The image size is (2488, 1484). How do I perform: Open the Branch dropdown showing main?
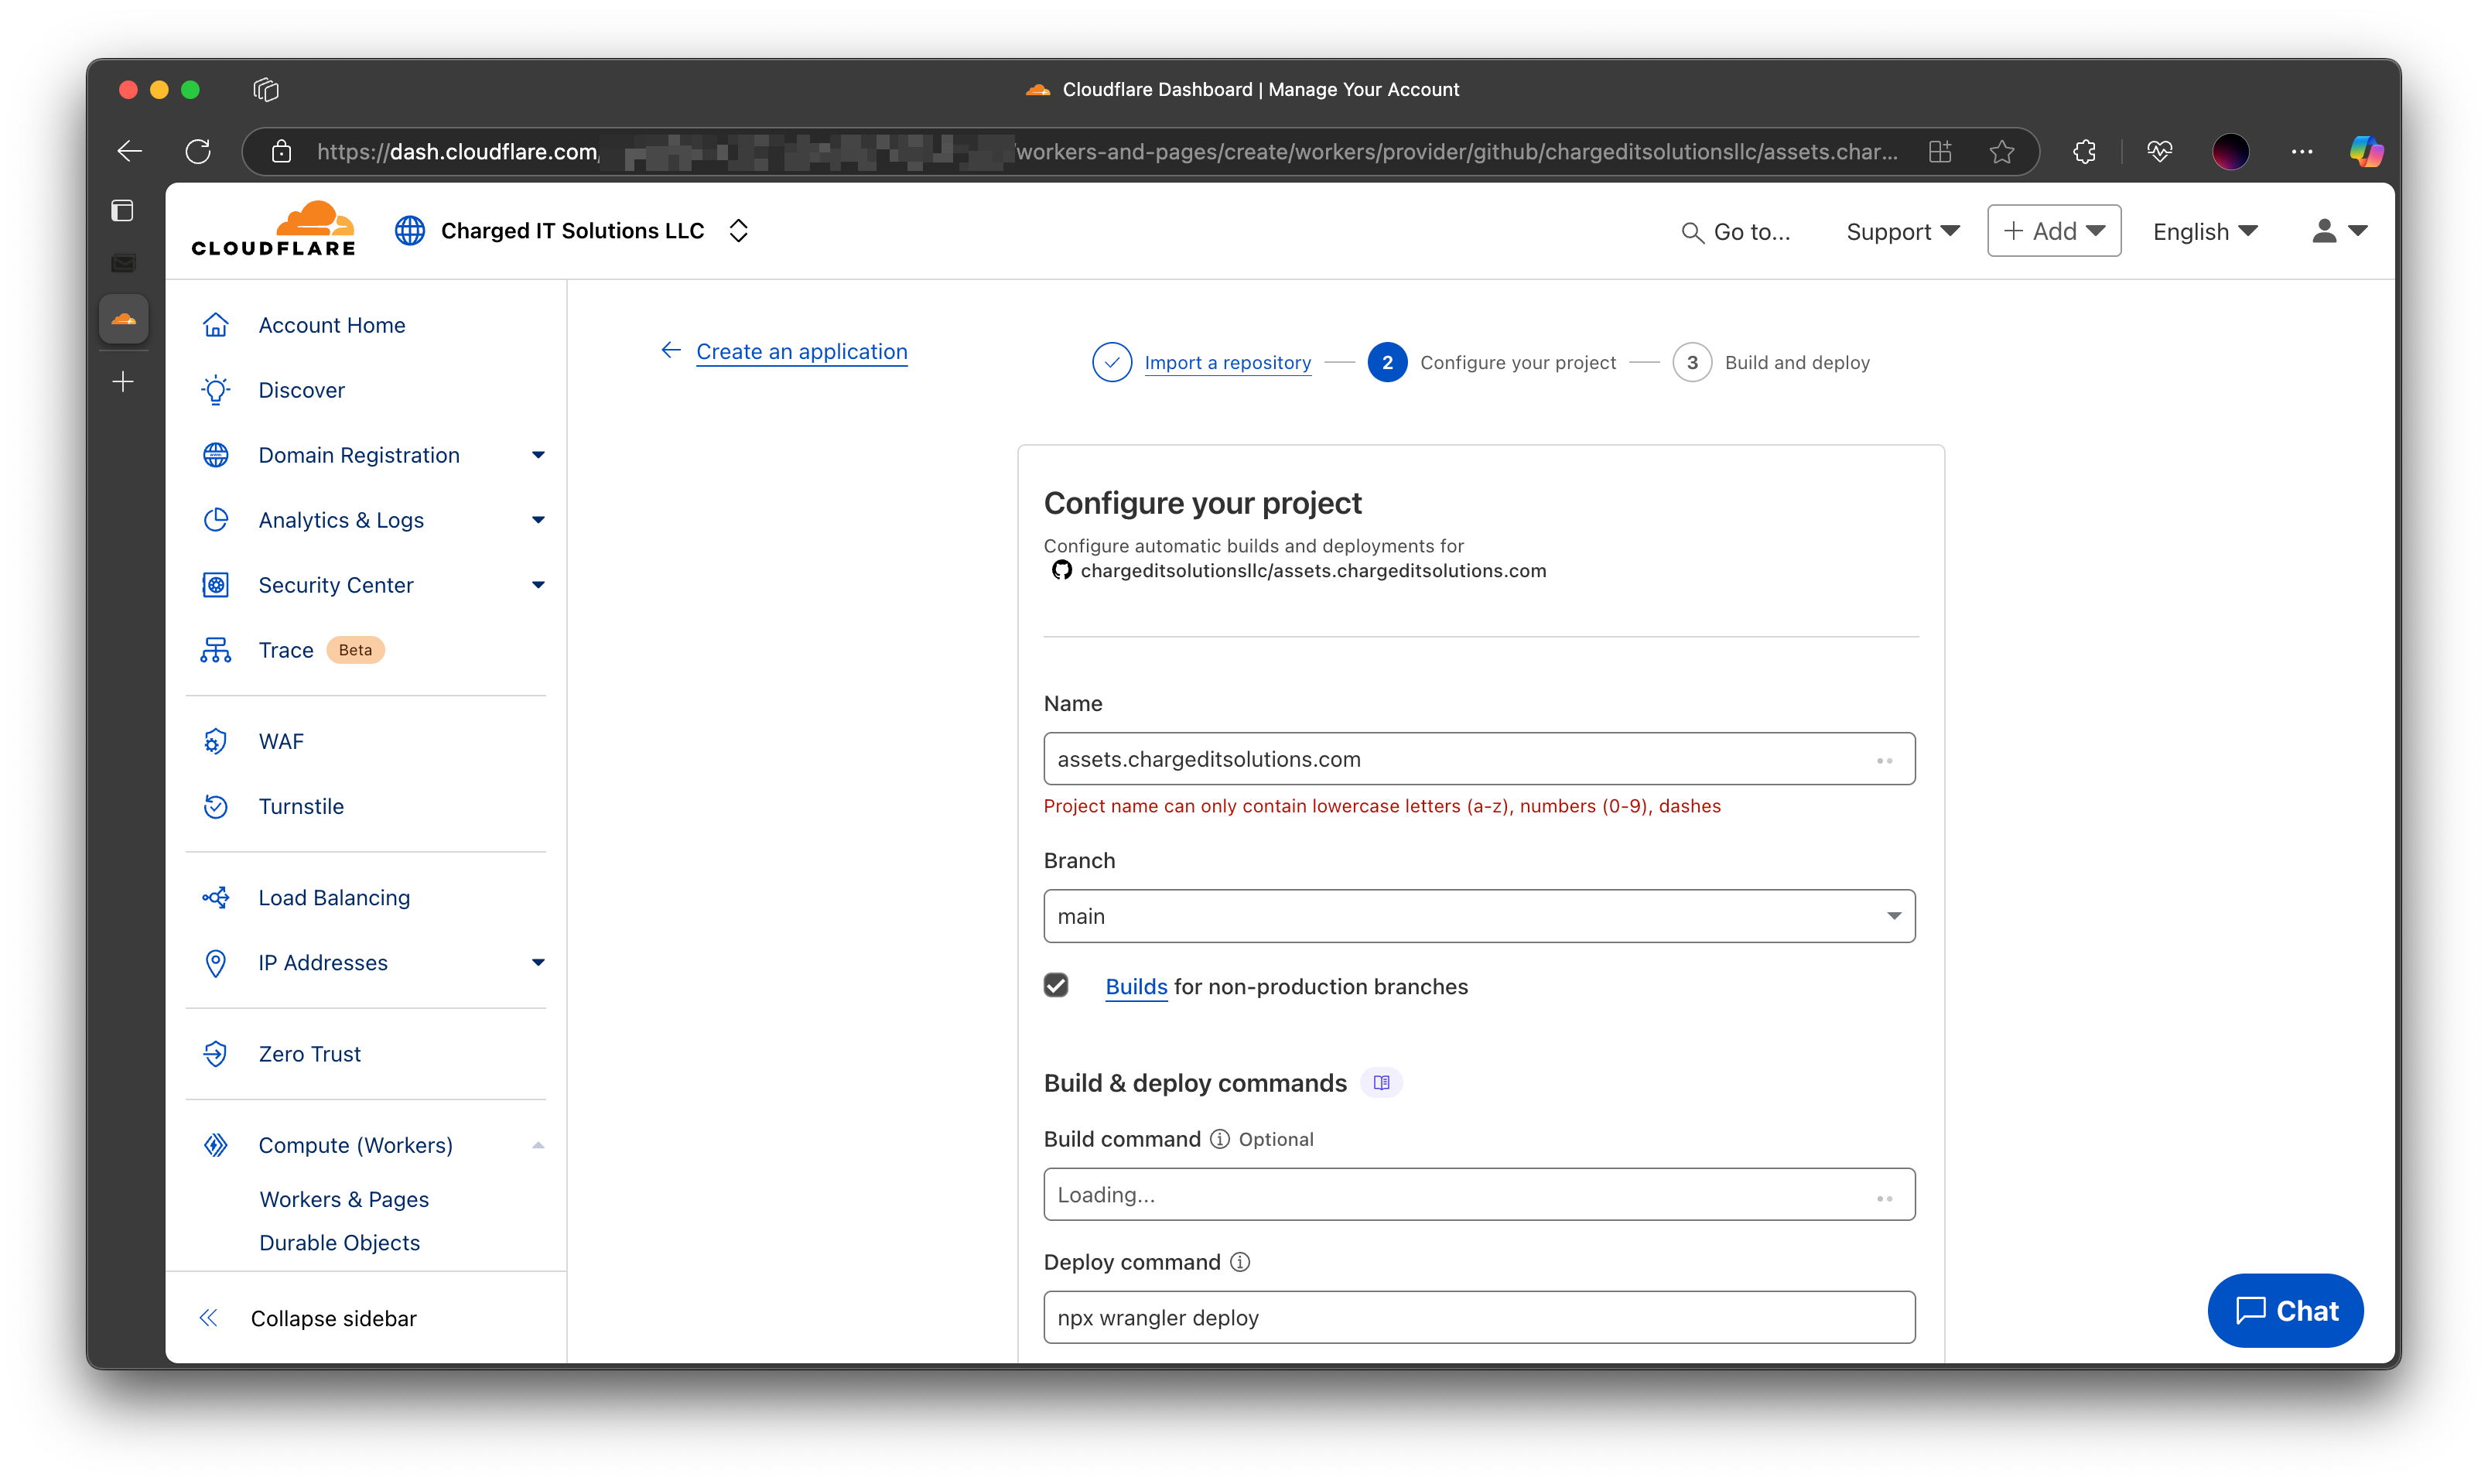(x=1478, y=916)
